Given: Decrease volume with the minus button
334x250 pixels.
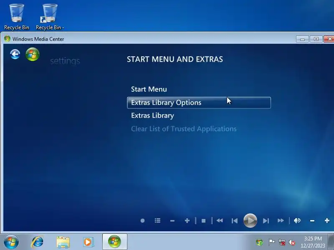Looking at the screenshot, I should point(312,221).
